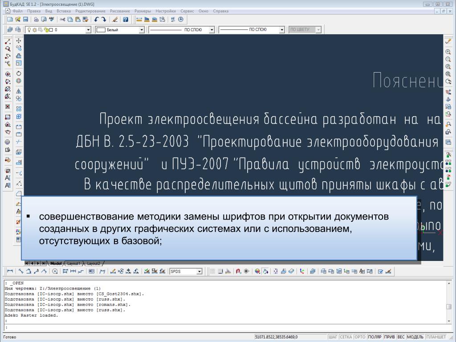Click the clock icon in the top toolbar
The width and height of the screenshot is (456, 342).
[x=181, y=20]
